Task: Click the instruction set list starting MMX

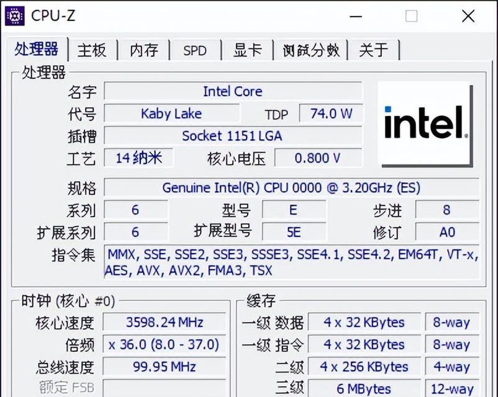Action: click(x=292, y=262)
